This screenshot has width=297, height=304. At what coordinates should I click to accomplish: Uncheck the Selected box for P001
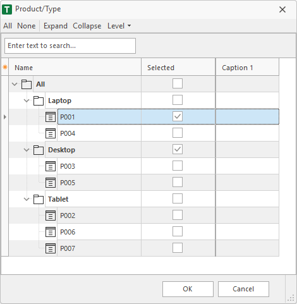(178, 116)
